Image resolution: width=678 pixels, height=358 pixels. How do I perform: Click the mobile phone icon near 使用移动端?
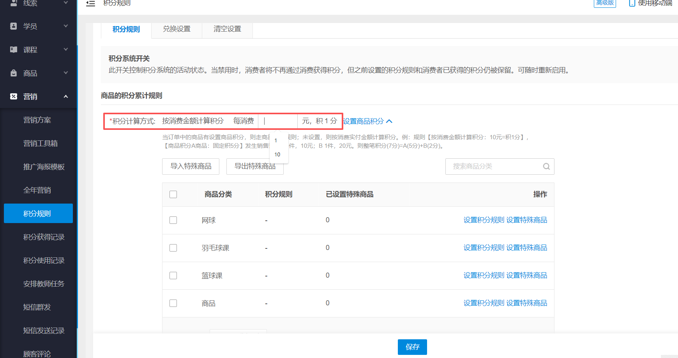632,3
